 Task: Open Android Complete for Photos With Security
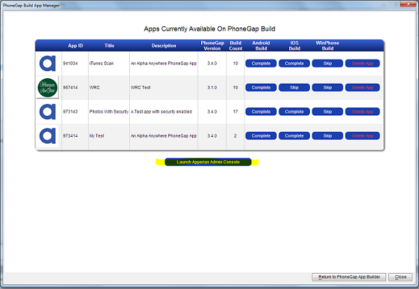[261, 112]
